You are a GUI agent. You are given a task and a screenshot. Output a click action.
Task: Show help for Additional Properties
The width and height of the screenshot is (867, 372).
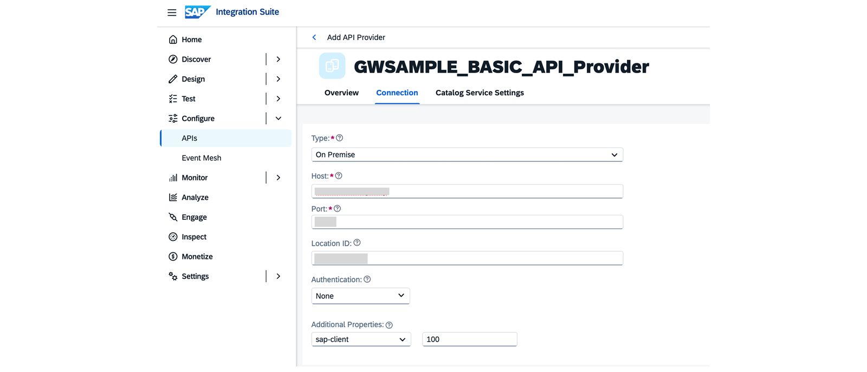[x=389, y=325]
